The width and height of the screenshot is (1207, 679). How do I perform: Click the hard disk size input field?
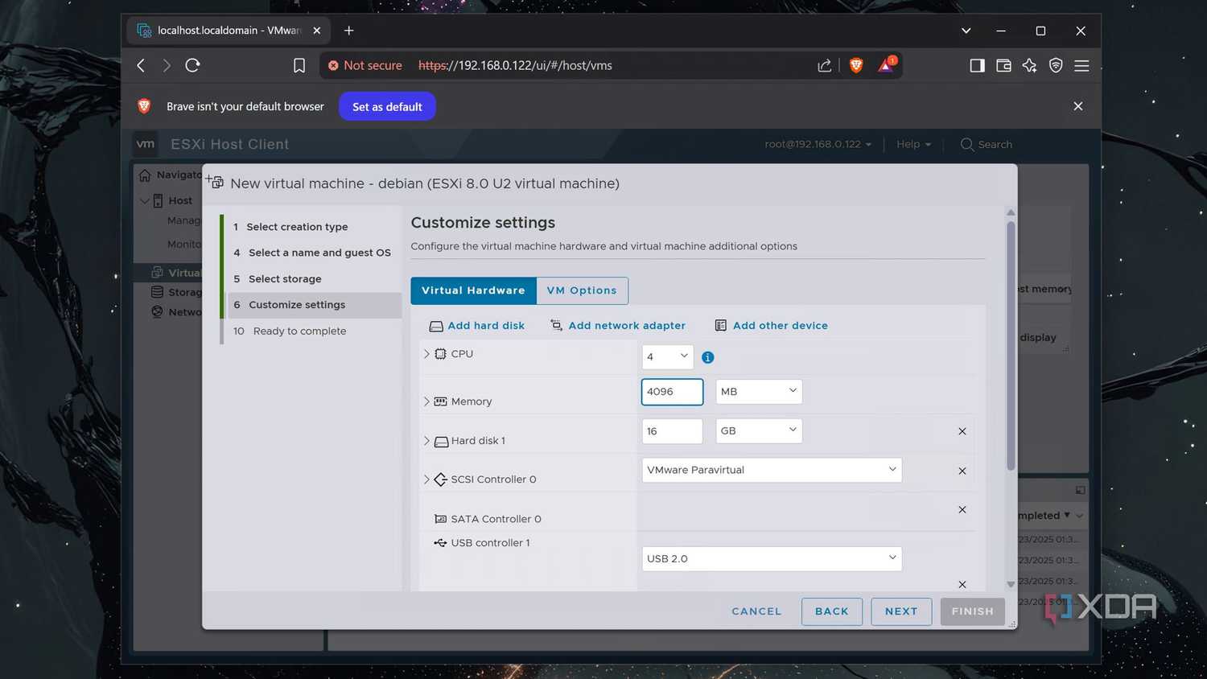coord(673,431)
